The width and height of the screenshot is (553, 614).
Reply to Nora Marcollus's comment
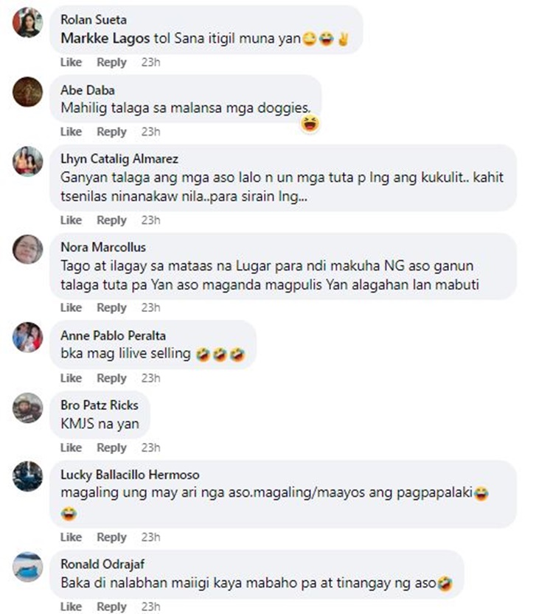tap(111, 308)
